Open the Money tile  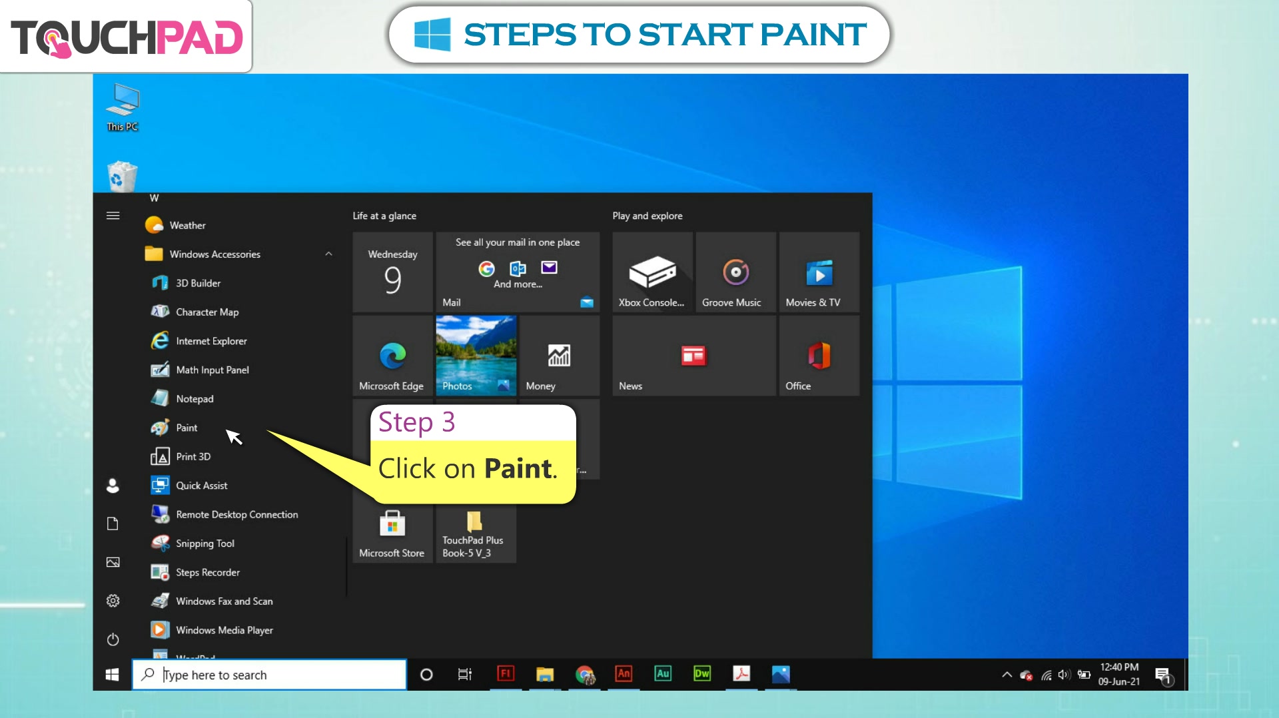(x=559, y=356)
